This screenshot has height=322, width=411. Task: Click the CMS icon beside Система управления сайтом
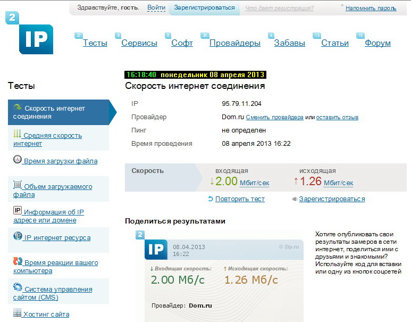coord(18,288)
